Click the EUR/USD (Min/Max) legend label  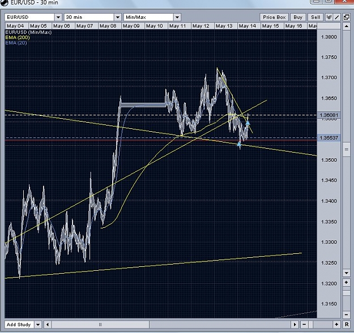coord(28,32)
